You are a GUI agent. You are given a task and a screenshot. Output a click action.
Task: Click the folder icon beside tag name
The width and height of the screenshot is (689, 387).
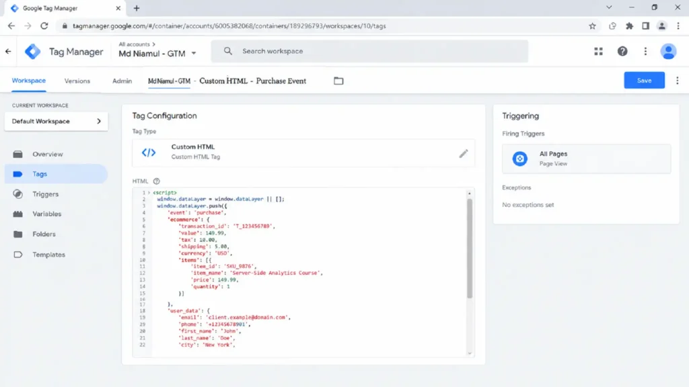click(338, 81)
